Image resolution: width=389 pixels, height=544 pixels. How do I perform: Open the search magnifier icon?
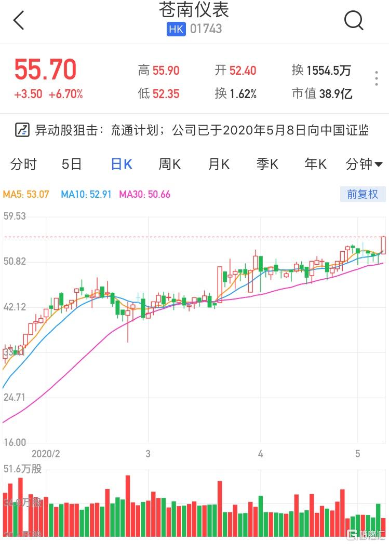click(x=354, y=20)
